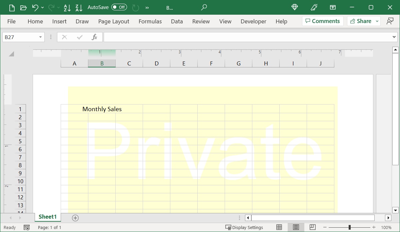Open a workbook via the Open icon
The height and width of the screenshot is (232, 400).
click(x=23, y=7)
